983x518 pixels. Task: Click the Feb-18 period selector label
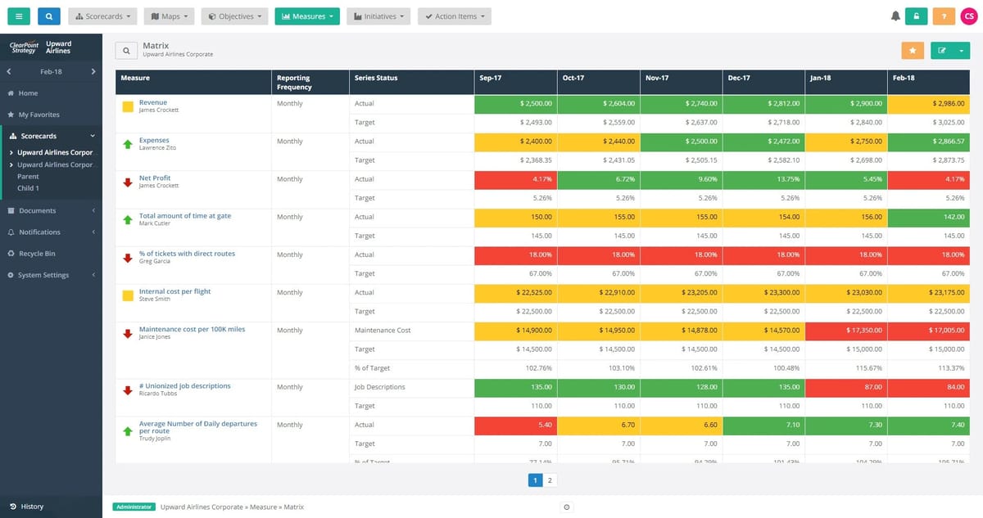(x=51, y=72)
